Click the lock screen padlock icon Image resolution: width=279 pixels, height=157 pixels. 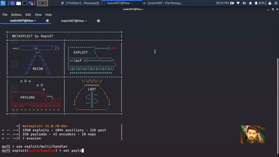270,3
